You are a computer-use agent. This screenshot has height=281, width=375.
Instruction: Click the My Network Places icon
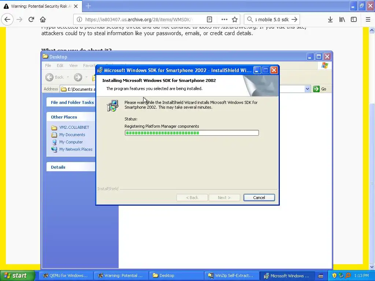coord(54,149)
